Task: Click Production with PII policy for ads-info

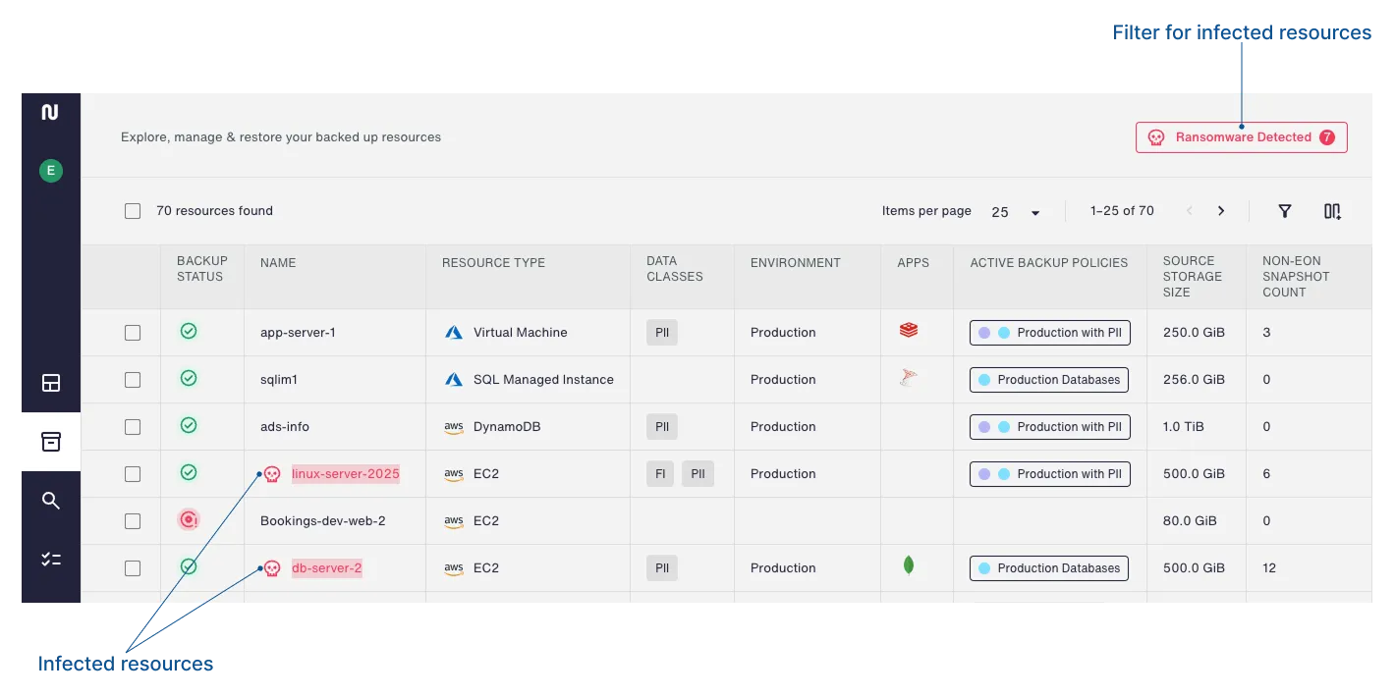Action: tap(1050, 427)
